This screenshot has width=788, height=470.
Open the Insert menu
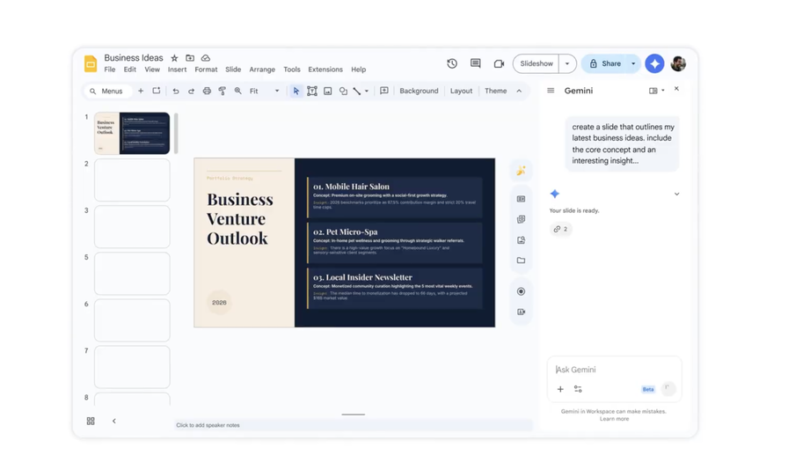point(177,70)
